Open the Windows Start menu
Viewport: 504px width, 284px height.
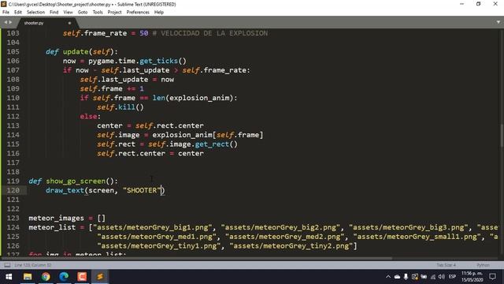tap(9, 277)
